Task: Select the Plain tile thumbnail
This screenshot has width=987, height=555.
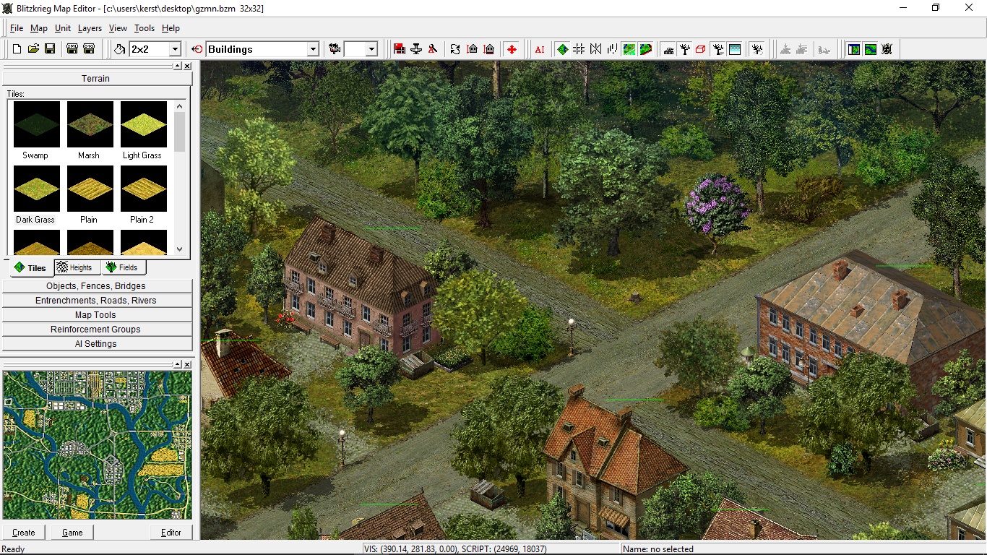Action: (x=90, y=189)
